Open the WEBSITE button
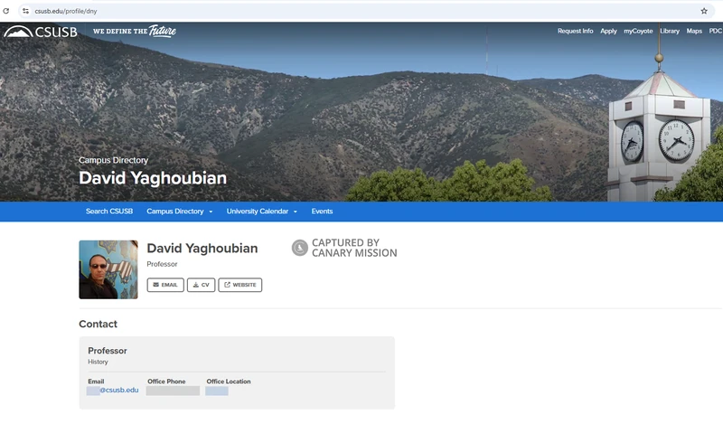The width and height of the screenshot is (723, 424). 240,285
